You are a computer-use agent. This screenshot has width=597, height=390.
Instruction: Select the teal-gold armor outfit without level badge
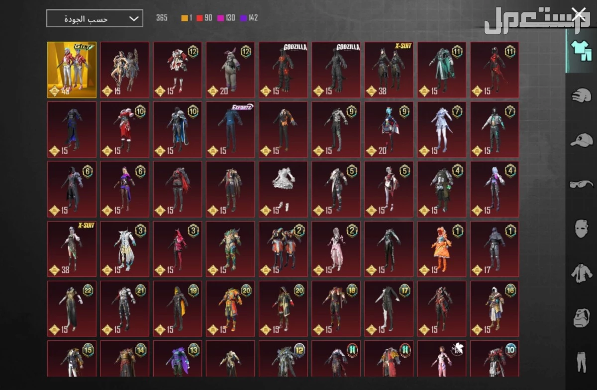point(230,249)
